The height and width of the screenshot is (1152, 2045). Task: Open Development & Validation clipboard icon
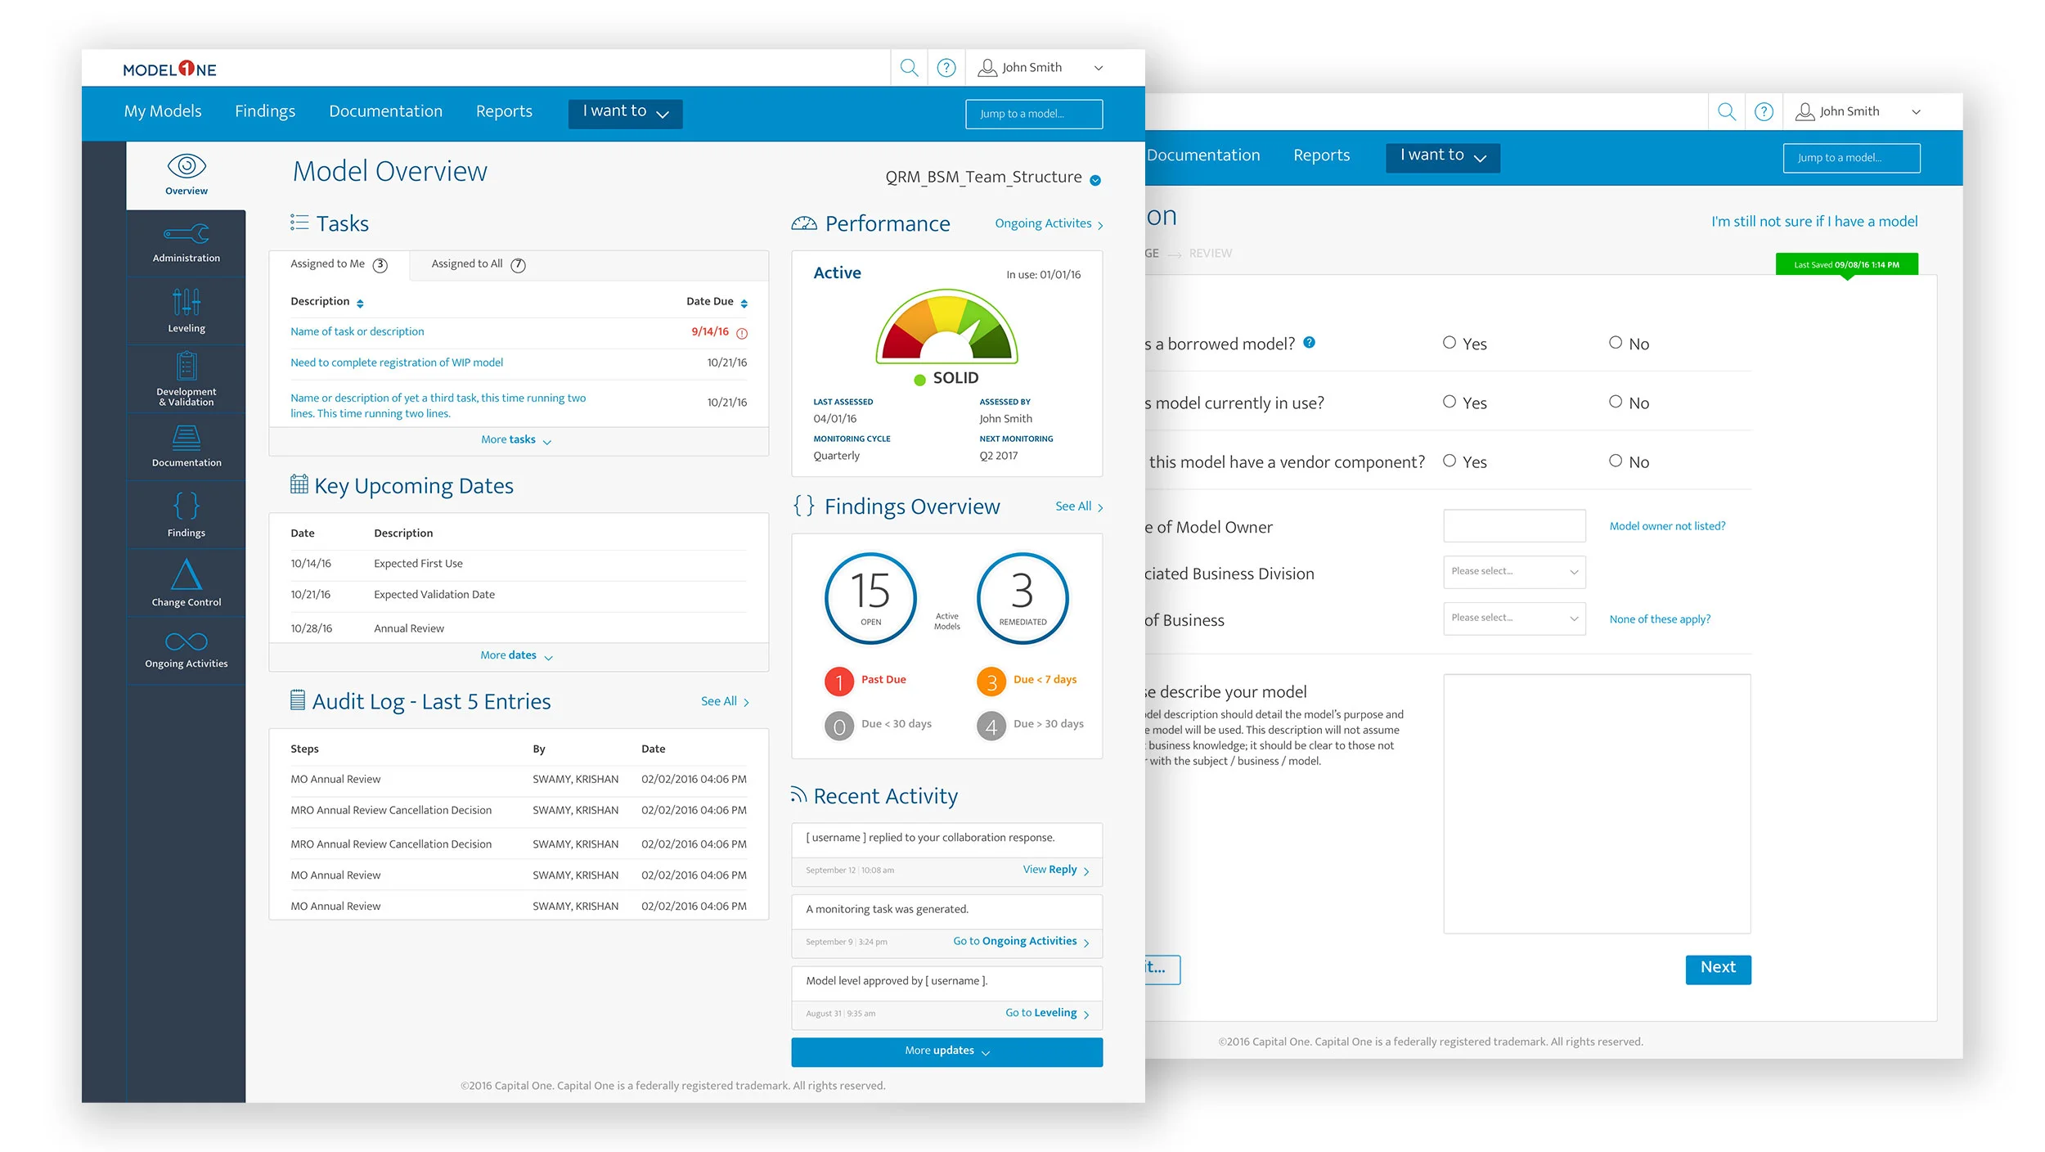(187, 367)
